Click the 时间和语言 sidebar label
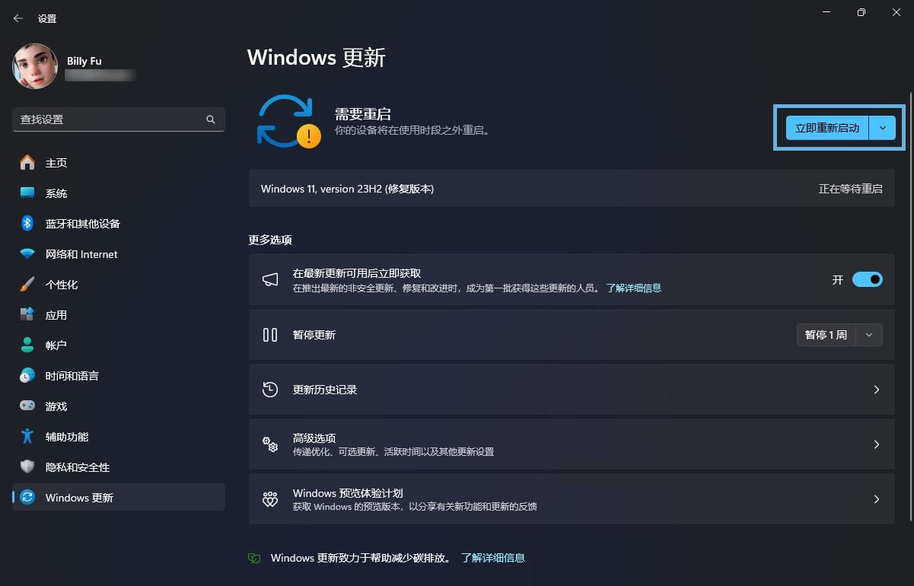Viewport: 914px width, 586px height. (x=72, y=376)
